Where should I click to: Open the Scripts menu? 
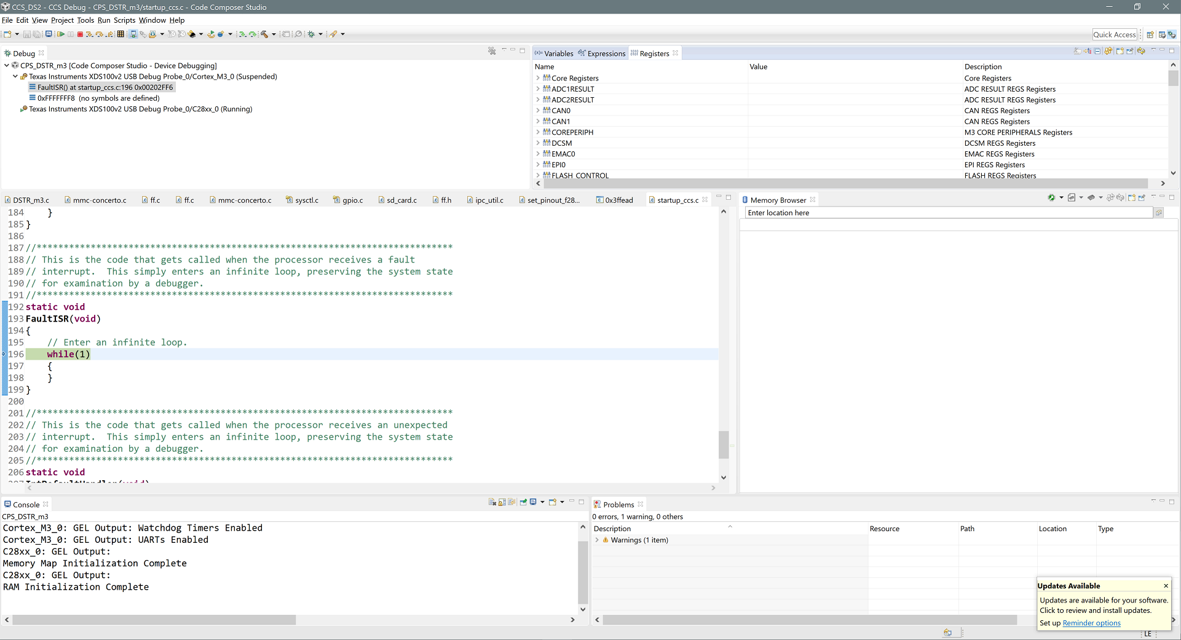pos(124,20)
